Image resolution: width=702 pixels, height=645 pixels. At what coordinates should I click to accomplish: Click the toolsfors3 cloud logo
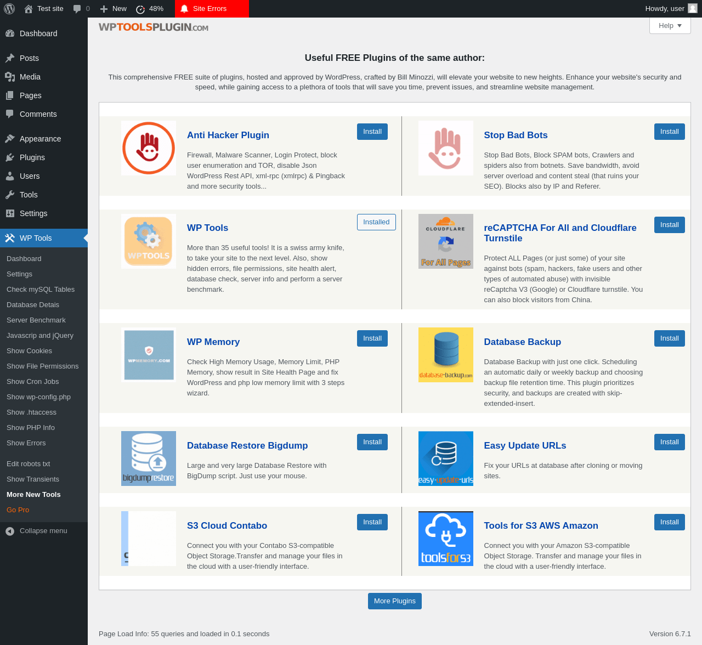pos(446,539)
